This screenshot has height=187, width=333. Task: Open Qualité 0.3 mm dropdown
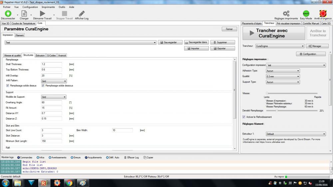[283, 76]
